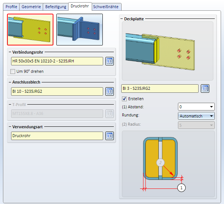This screenshot has width=224, height=204.
Task: Click the Anschlussblech field BI 10 - S235JRG2
Action: tap(57, 91)
